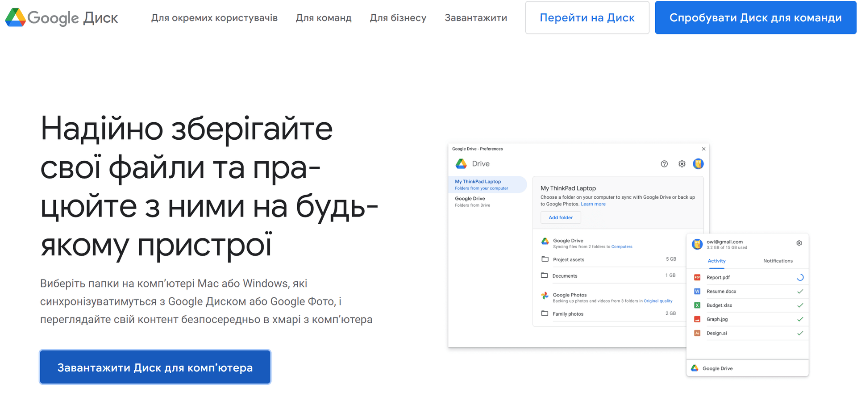Screen dimensions: 857x409
Task: Click the Google Диск logo
Action: (x=62, y=17)
